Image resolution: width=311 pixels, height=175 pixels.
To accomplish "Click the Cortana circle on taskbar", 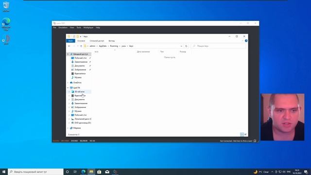I will tap(67, 172).
